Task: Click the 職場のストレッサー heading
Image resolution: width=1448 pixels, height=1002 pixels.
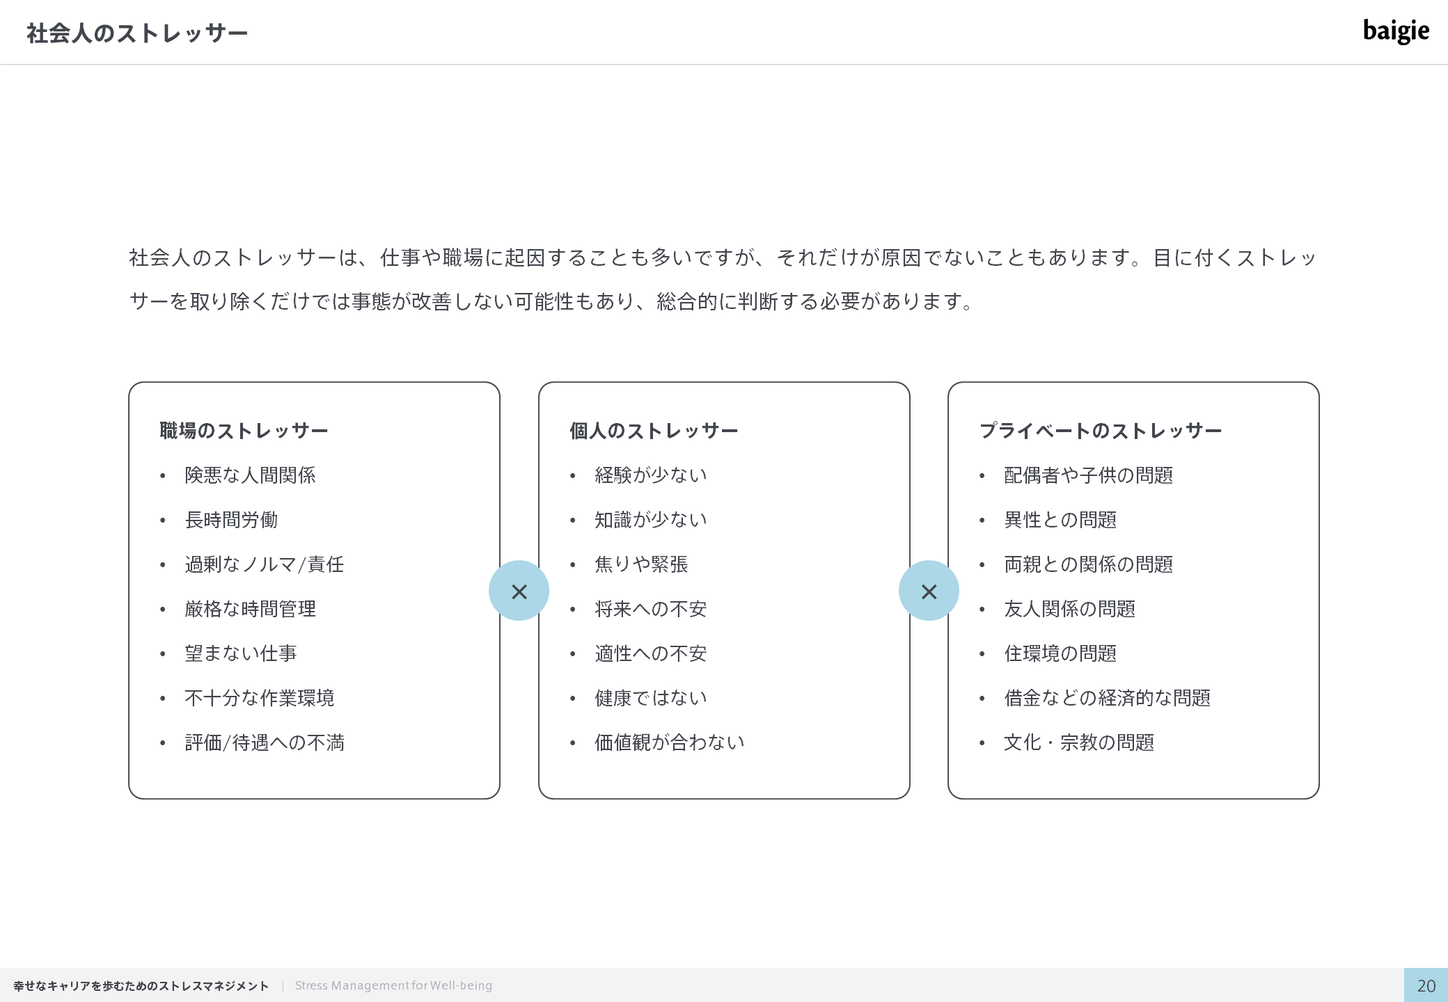Action: 244,431
